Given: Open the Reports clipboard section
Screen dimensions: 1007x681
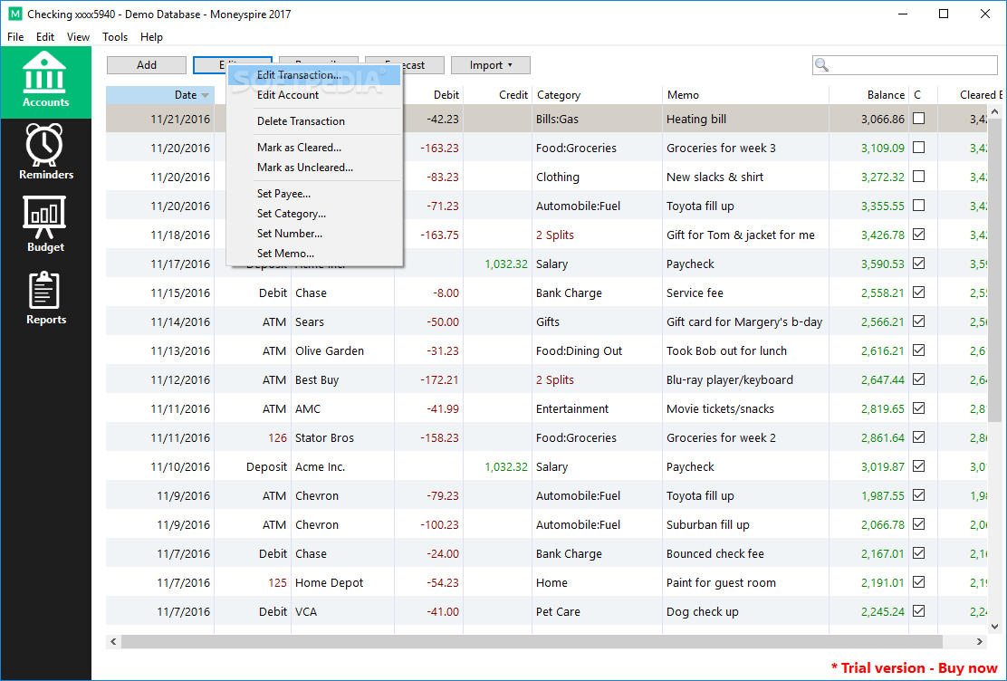Looking at the screenshot, I should click(x=45, y=297).
